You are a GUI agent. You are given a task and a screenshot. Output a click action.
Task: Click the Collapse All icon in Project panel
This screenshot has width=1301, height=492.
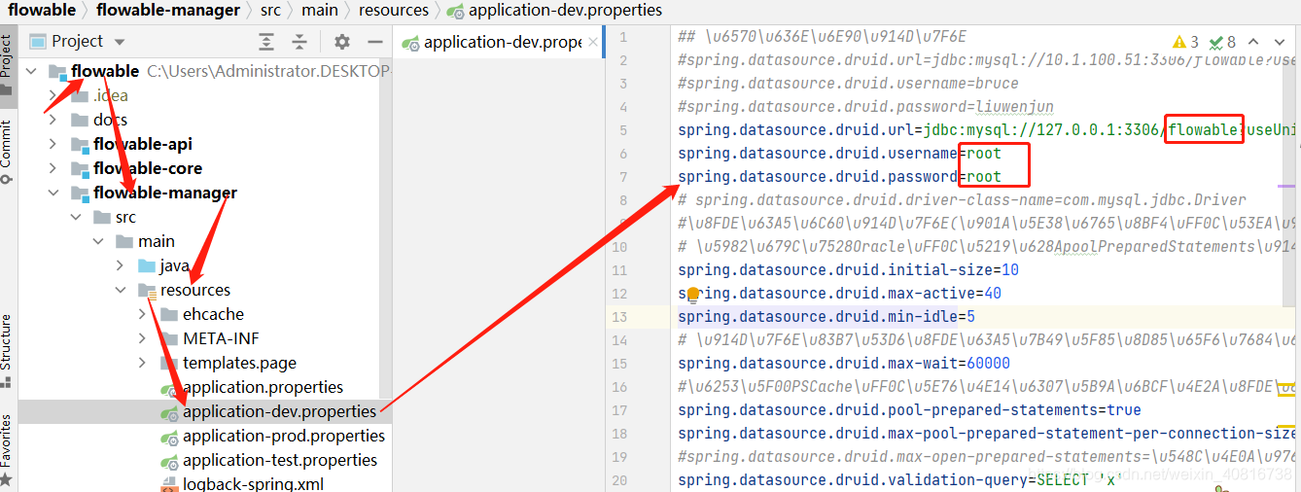point(299,42)
